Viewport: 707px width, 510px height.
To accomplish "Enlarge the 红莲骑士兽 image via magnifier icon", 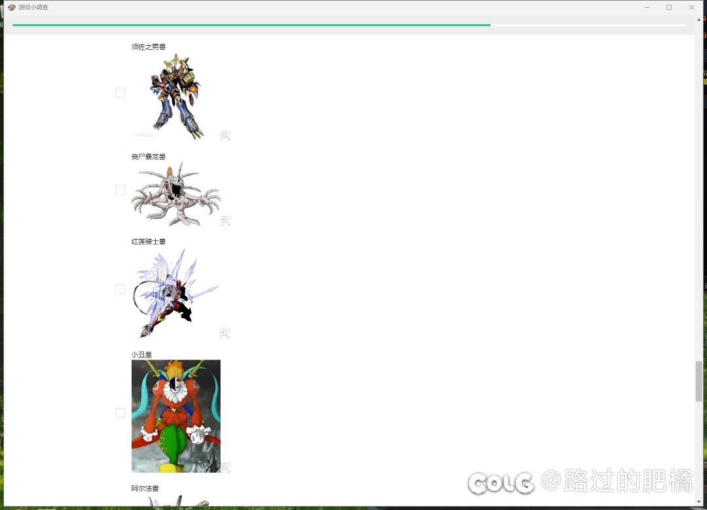I will point(225,333).
